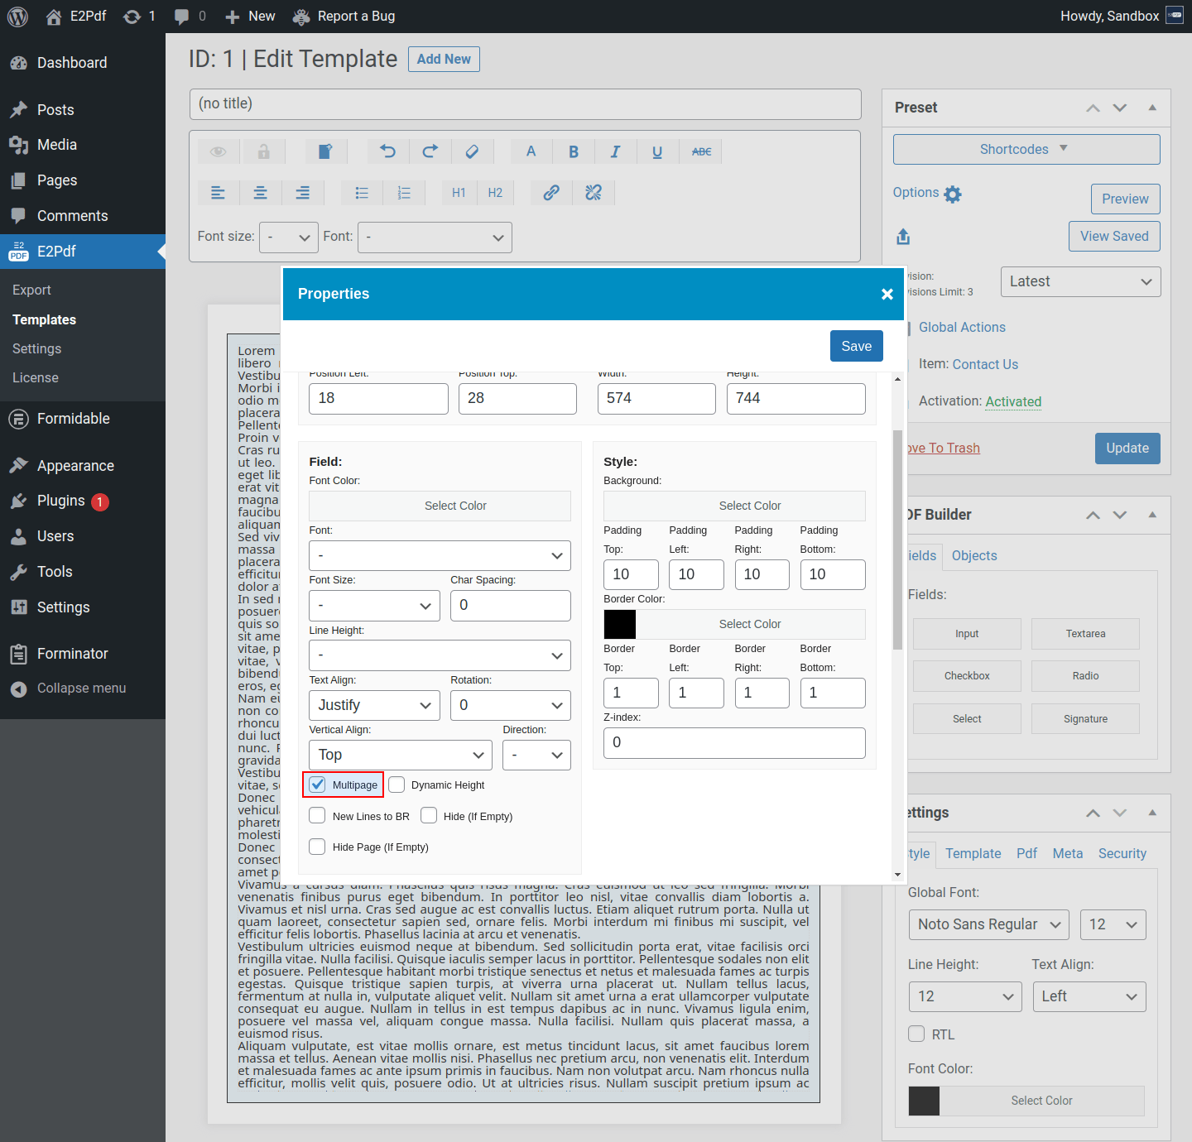Check New Lines to BR

[x=317, y=815]
